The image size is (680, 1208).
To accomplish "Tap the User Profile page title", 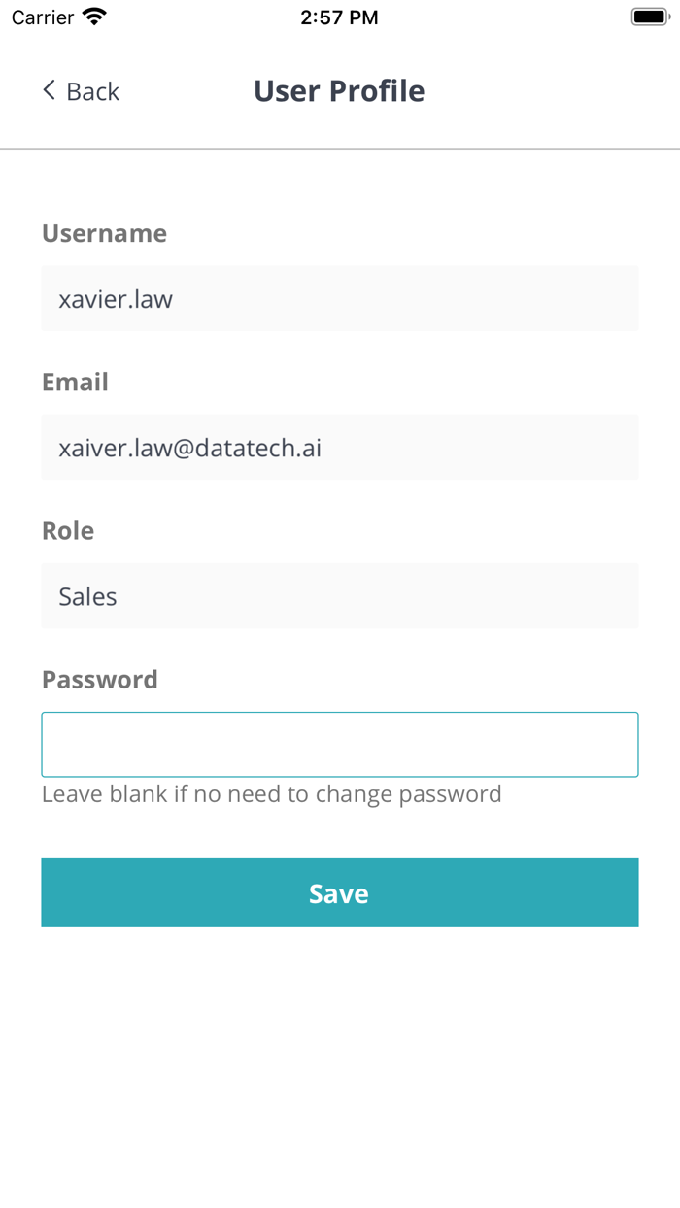I will 339,91.
